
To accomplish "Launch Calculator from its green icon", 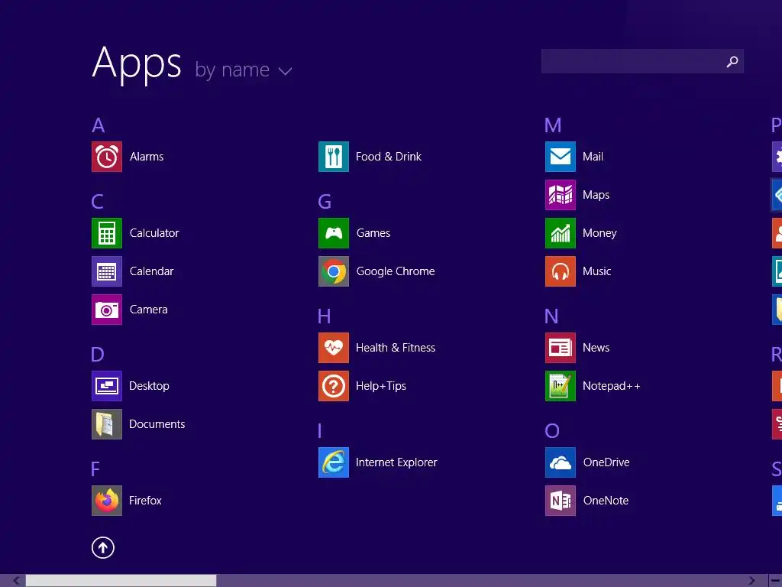I will coord(107,233).
